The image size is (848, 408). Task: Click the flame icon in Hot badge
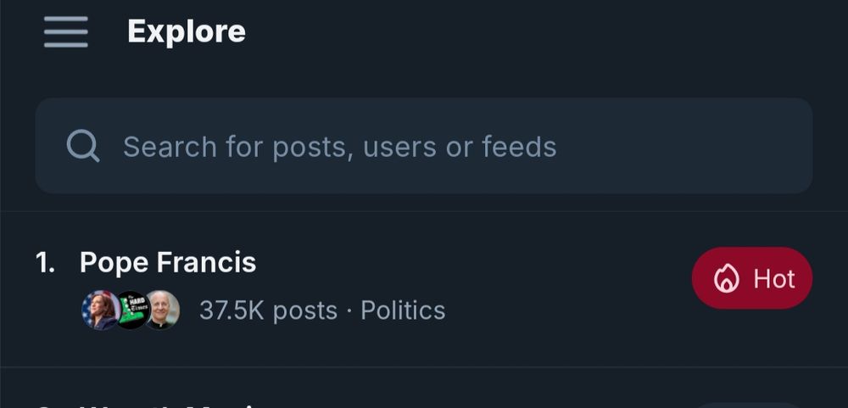pos(726,279)
